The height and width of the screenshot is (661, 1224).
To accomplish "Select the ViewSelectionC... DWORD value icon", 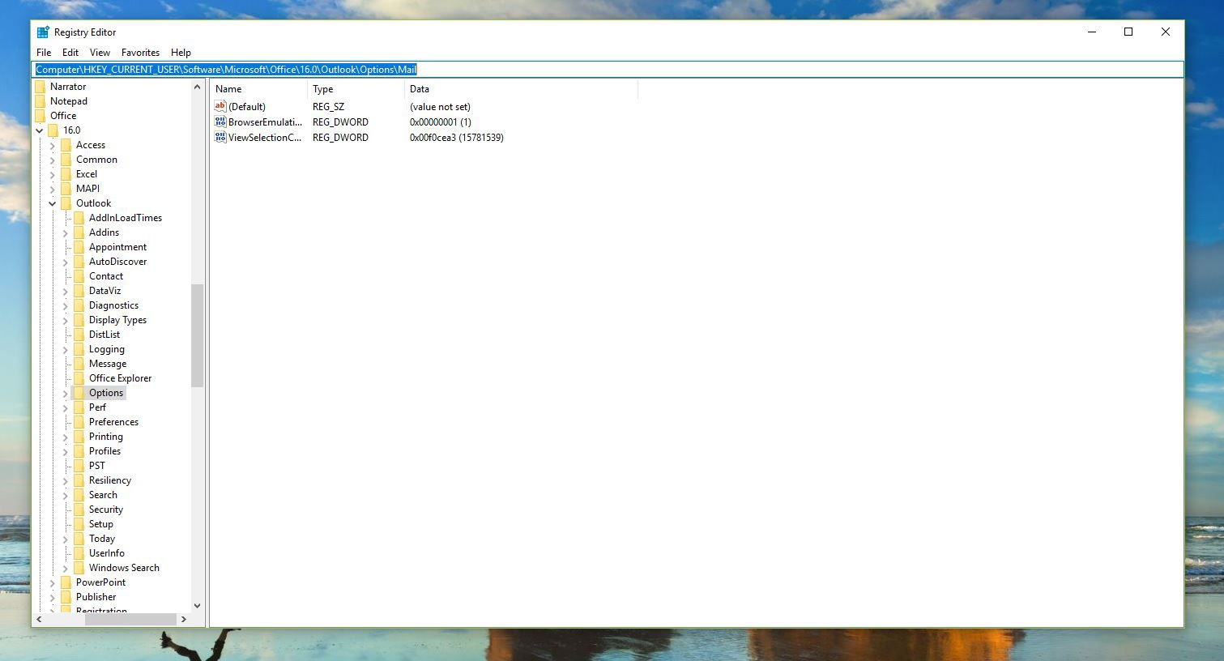I will pyautogui.click(x=220, y=137).
